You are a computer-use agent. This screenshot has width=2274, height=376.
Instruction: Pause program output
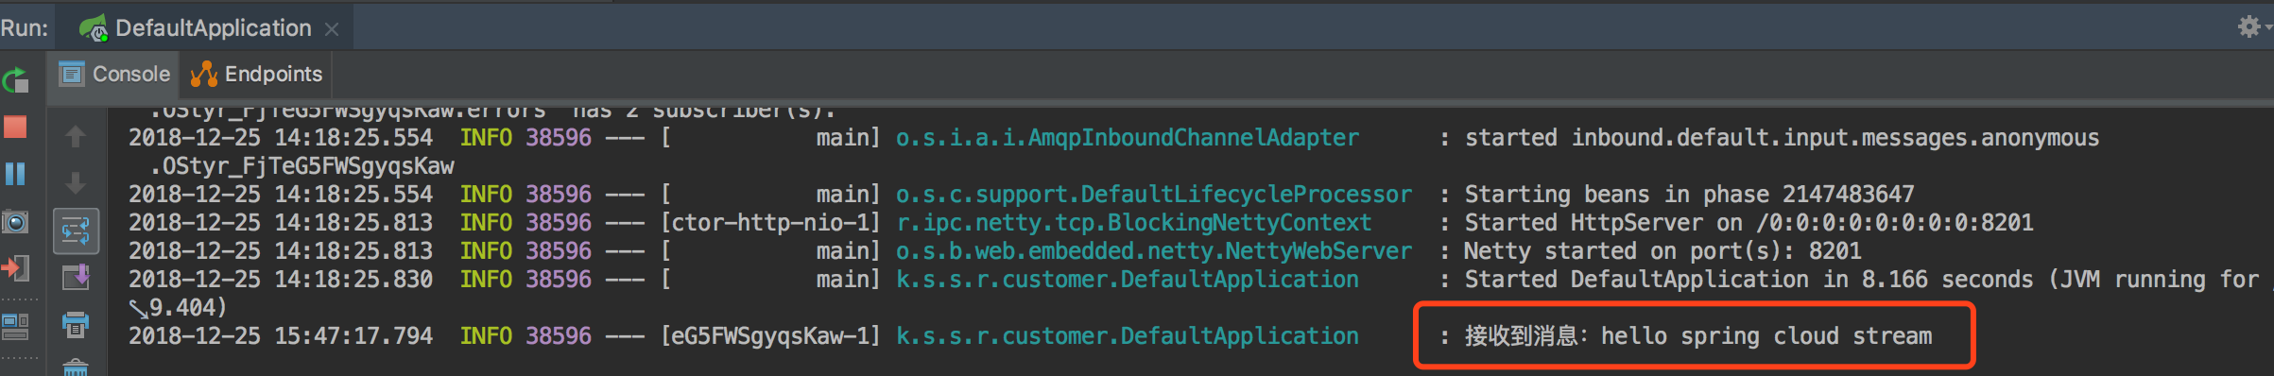[x=15, y=174]
